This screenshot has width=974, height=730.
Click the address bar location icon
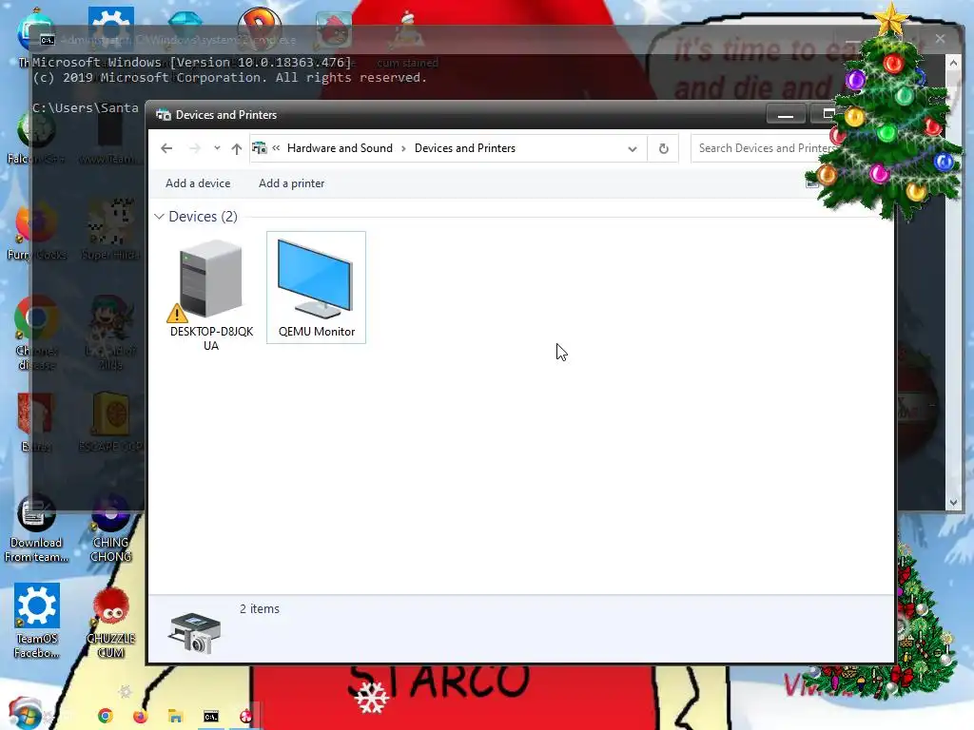click(x=260, y=148)
